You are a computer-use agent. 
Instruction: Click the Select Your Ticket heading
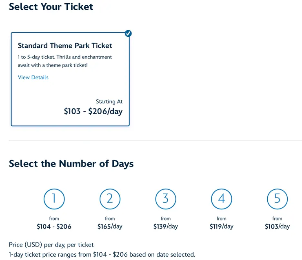(x=51, y=7)
